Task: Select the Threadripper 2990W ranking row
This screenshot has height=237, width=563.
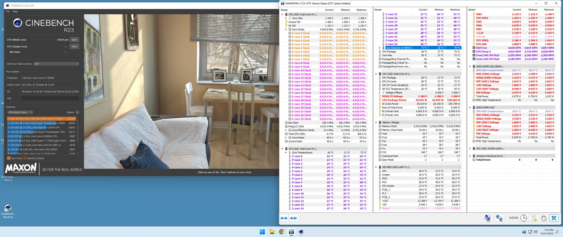Action: (41, 123)
